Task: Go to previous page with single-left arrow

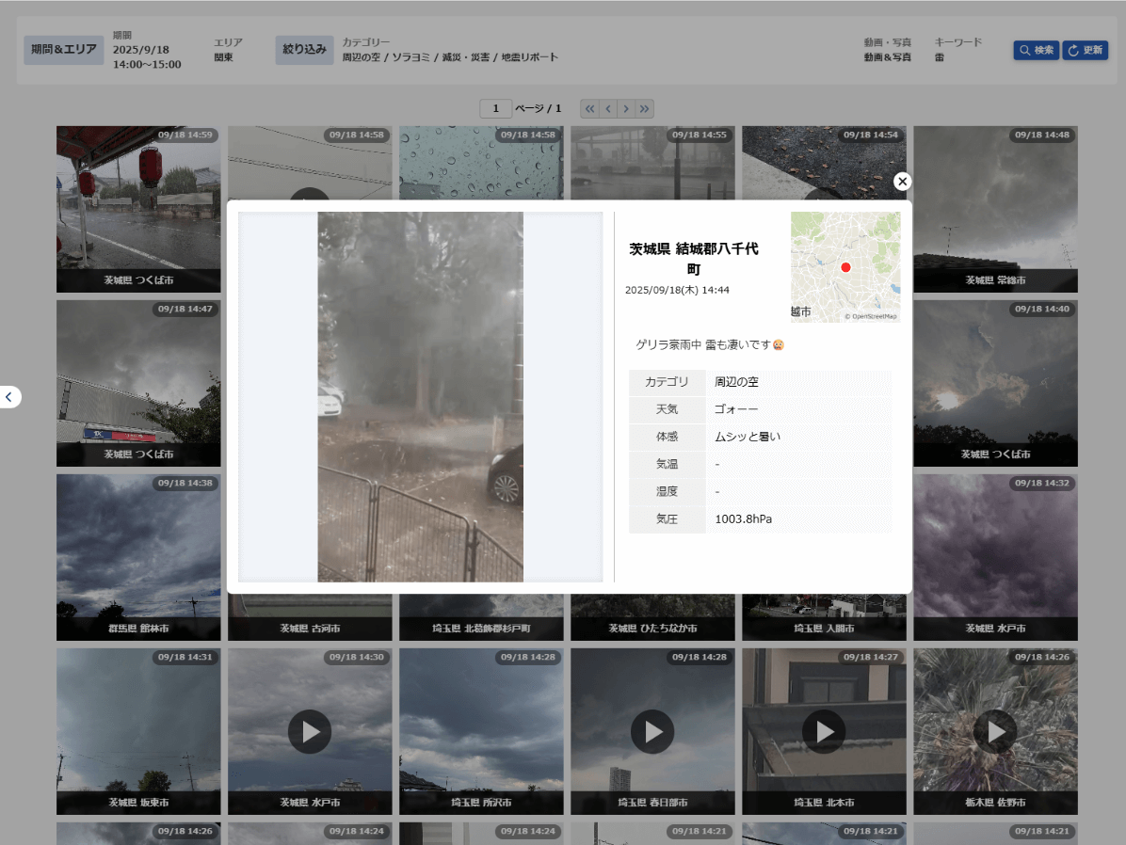Action: tap(608, 109)
